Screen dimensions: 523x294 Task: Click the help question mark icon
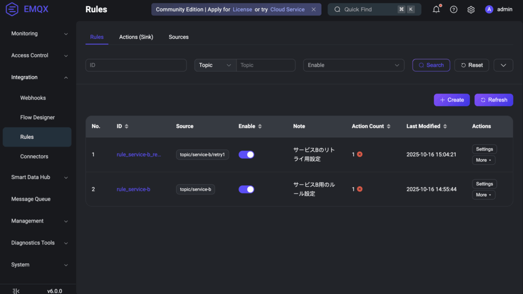click(454, 9)
